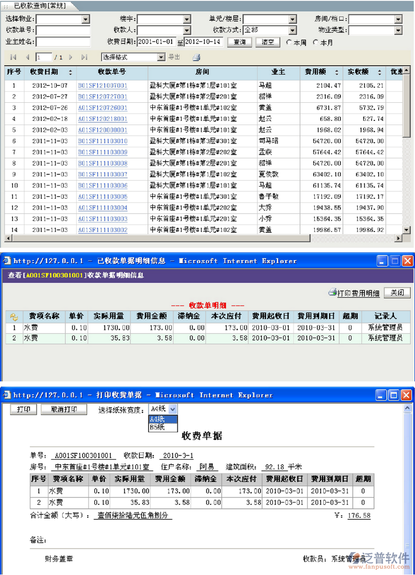Expand the 收款方式 dropdown
The height and width of the screenshot is (575, 415).
293,31
